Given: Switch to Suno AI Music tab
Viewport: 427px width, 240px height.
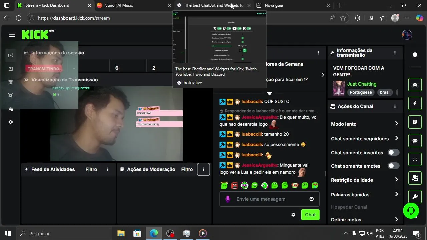Looking at the screenshot, I should coord(134,5).
